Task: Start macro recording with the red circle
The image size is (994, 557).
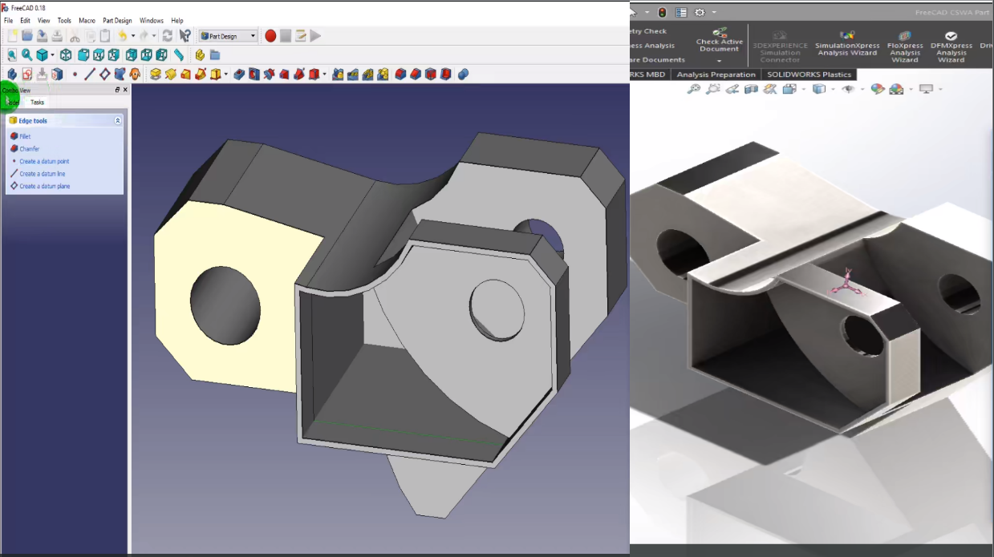Action: click(x=270, y=36)
